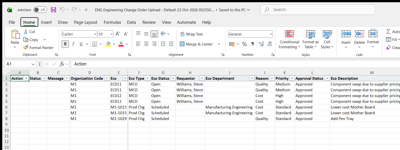Toggle Bottom Align button
This screenshot has height=150, width=400.
[x=154, y=34]
